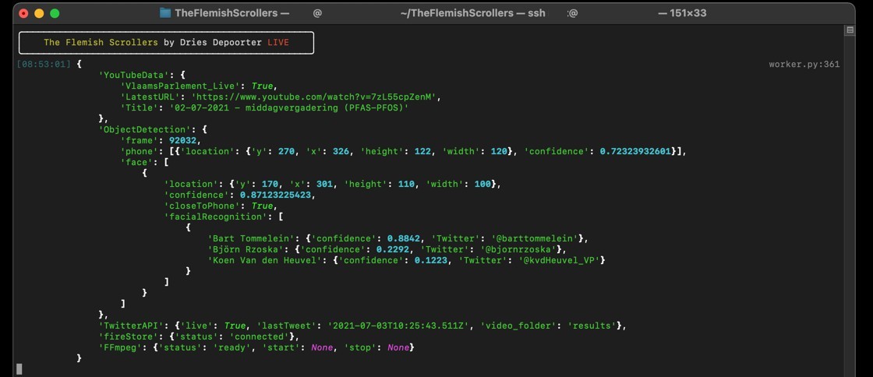
Task: Click the frame number 92032
Action: coord(186,140)
